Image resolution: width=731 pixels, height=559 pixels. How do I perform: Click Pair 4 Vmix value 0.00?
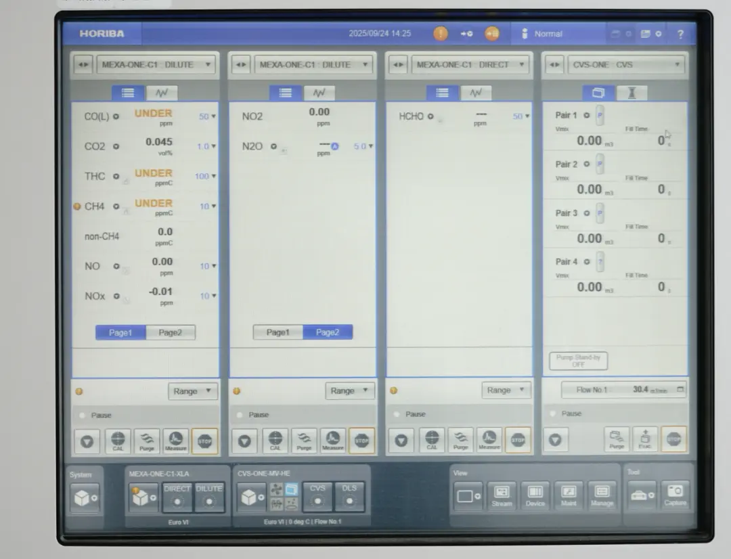pos(590,287)
